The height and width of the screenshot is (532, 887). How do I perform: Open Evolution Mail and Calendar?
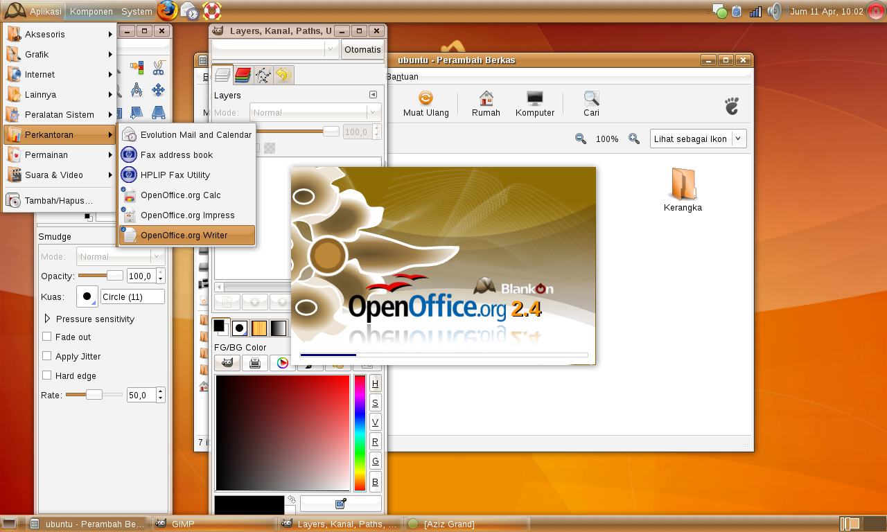click(187, 134)
